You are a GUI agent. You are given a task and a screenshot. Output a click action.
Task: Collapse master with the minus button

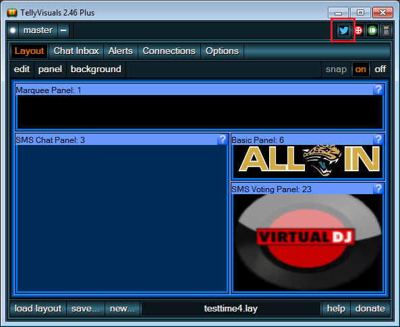[63, 30]
